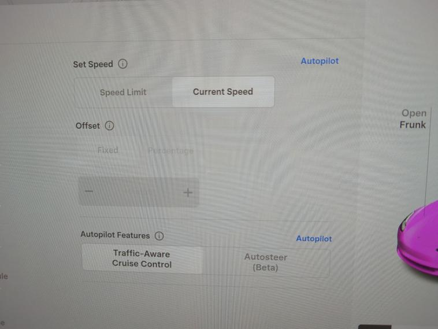Image resolution: width=438 pixels, height=329 pixels.
Task: Open the Set Speed info icon
Action: tap(123, 64)
